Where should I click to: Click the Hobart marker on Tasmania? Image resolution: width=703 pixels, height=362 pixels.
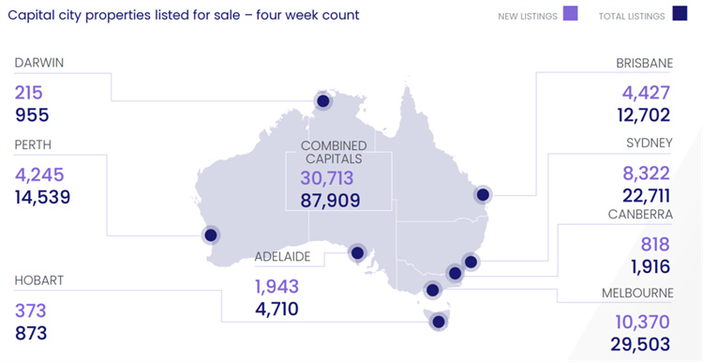439,322
